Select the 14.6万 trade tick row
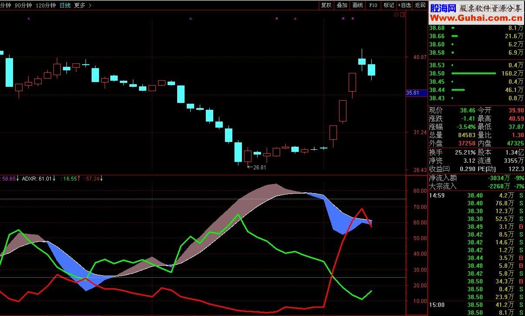The height and width of the screenshot is (316, 525). tap(476, 242)
